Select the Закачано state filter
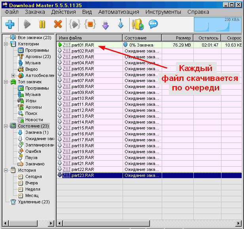Screen dimensions: 244x229 (x=35, y=164)
